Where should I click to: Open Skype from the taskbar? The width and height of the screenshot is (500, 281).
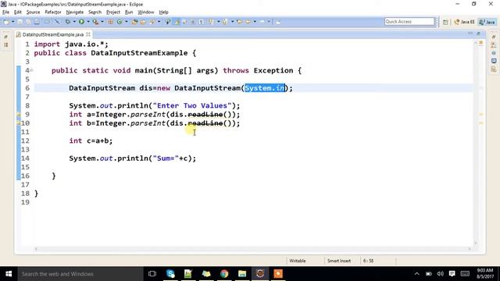click(x=170, y=274)
